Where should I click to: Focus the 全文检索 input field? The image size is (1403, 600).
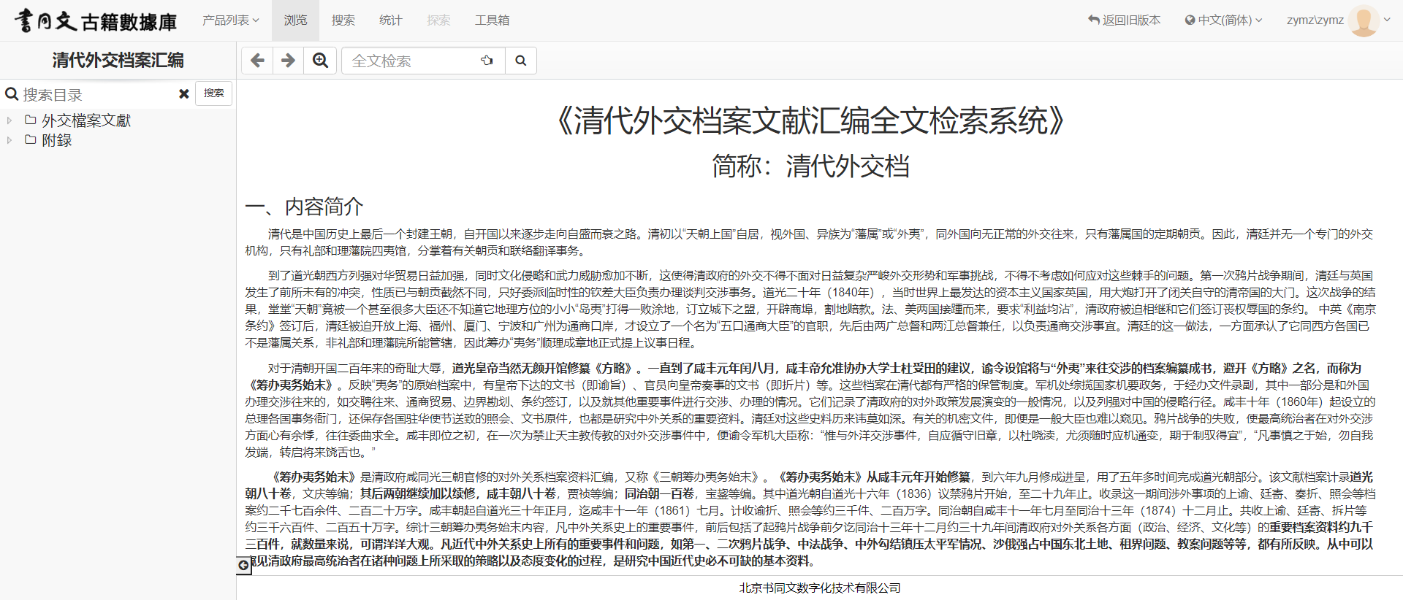tap(413, 61)
